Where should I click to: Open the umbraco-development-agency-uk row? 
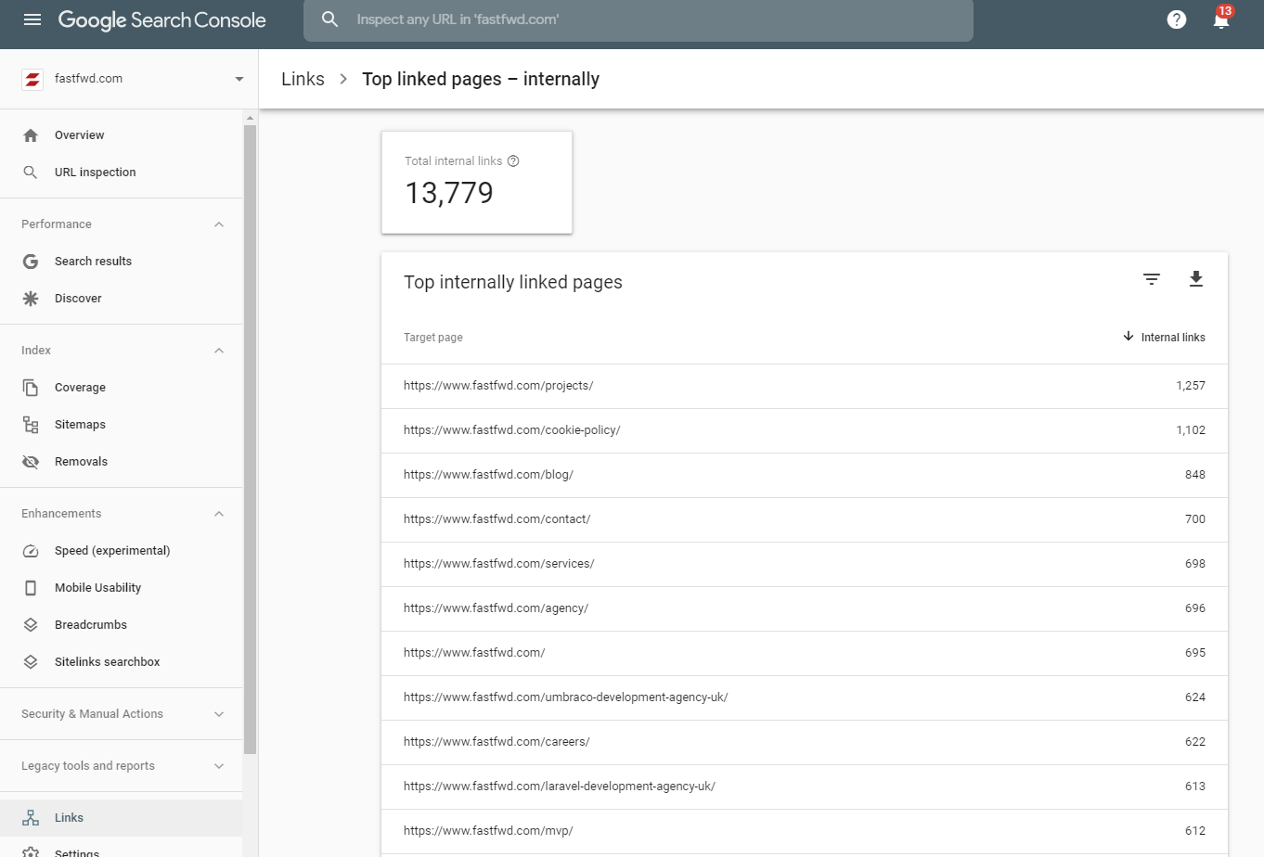click(805, 697)
